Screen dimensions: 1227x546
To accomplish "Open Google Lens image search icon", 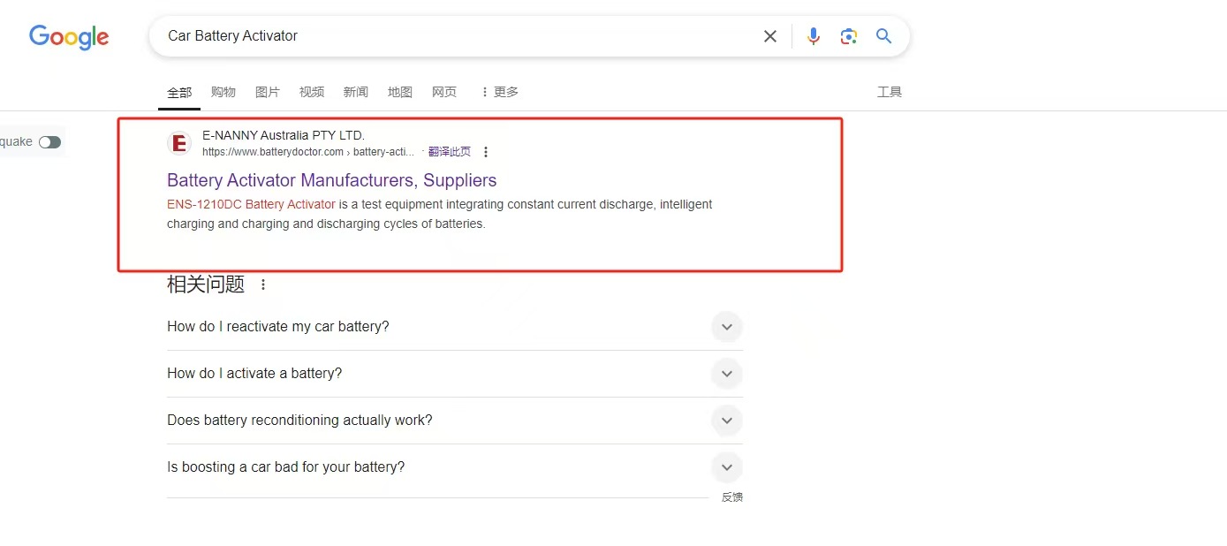I will tap(849, 36).
